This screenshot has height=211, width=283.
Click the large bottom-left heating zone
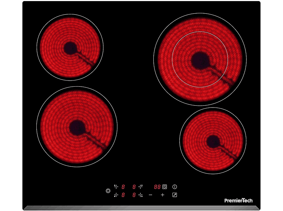point(77,126)
